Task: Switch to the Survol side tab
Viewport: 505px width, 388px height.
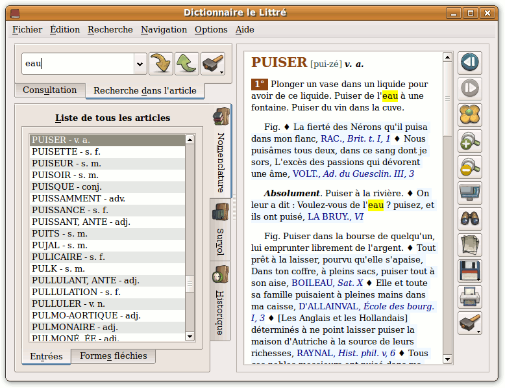Action: tap(220, 229)
